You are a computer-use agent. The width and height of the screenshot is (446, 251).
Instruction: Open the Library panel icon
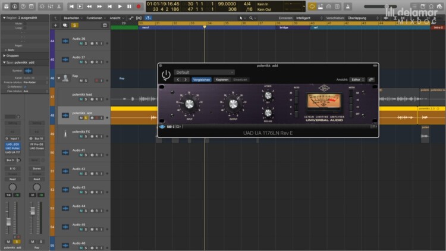7,7
